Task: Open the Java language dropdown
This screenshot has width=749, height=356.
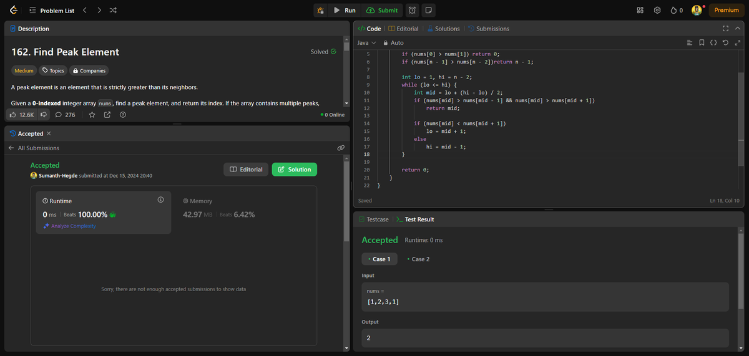Action: pyautogui.click(x=366, y=43)
